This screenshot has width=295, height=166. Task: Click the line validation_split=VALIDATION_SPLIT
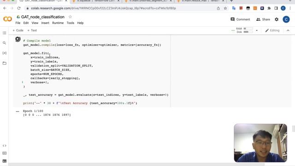tap(62, 65)
